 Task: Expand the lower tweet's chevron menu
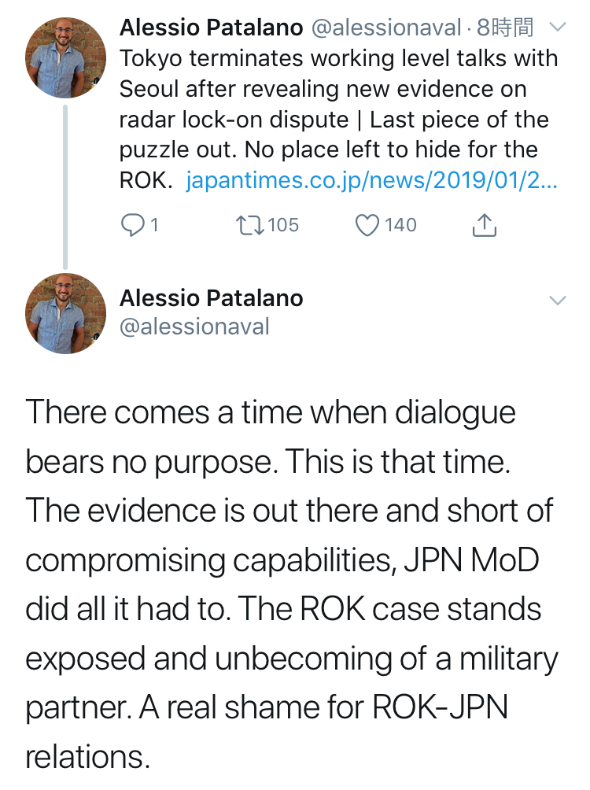(x=557, y=301)
